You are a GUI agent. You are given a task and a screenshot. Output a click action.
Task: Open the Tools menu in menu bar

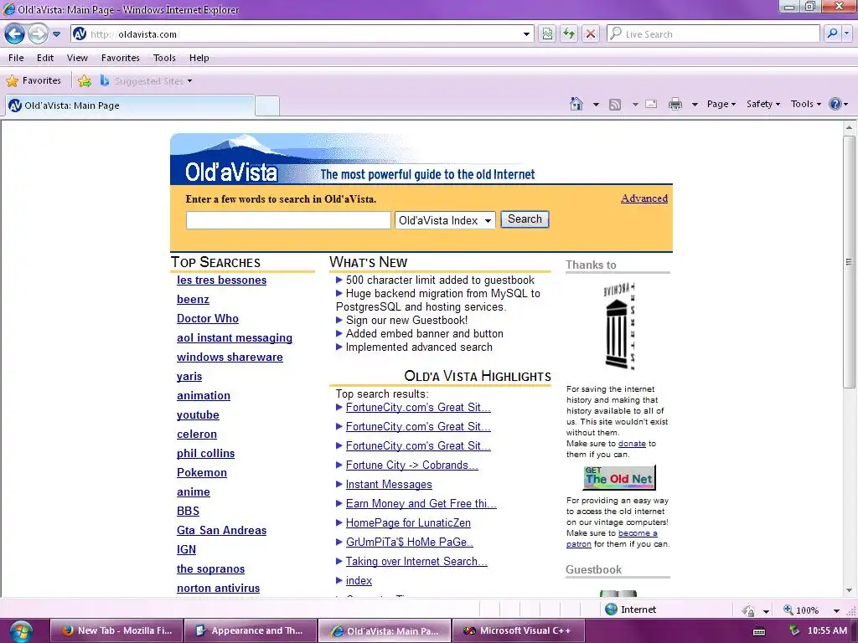point(164,58)
